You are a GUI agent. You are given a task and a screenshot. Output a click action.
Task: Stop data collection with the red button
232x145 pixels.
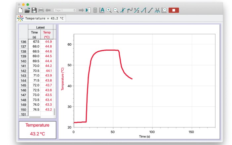pos(174,10)
